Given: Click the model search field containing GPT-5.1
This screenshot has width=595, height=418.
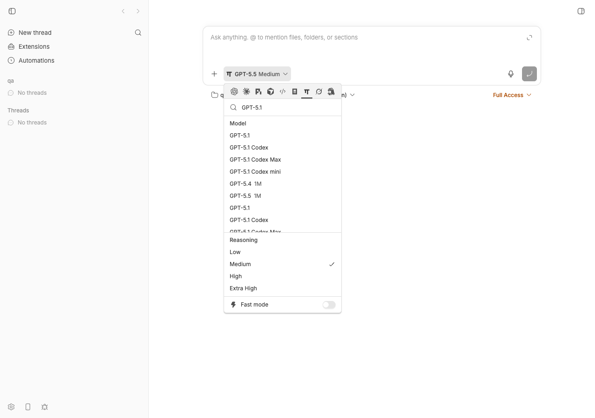Looking at the screenshot, I should tap(283, 107).
